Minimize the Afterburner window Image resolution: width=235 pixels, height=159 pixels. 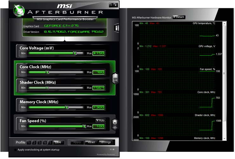pyautogui.click(x=111, y=5)
